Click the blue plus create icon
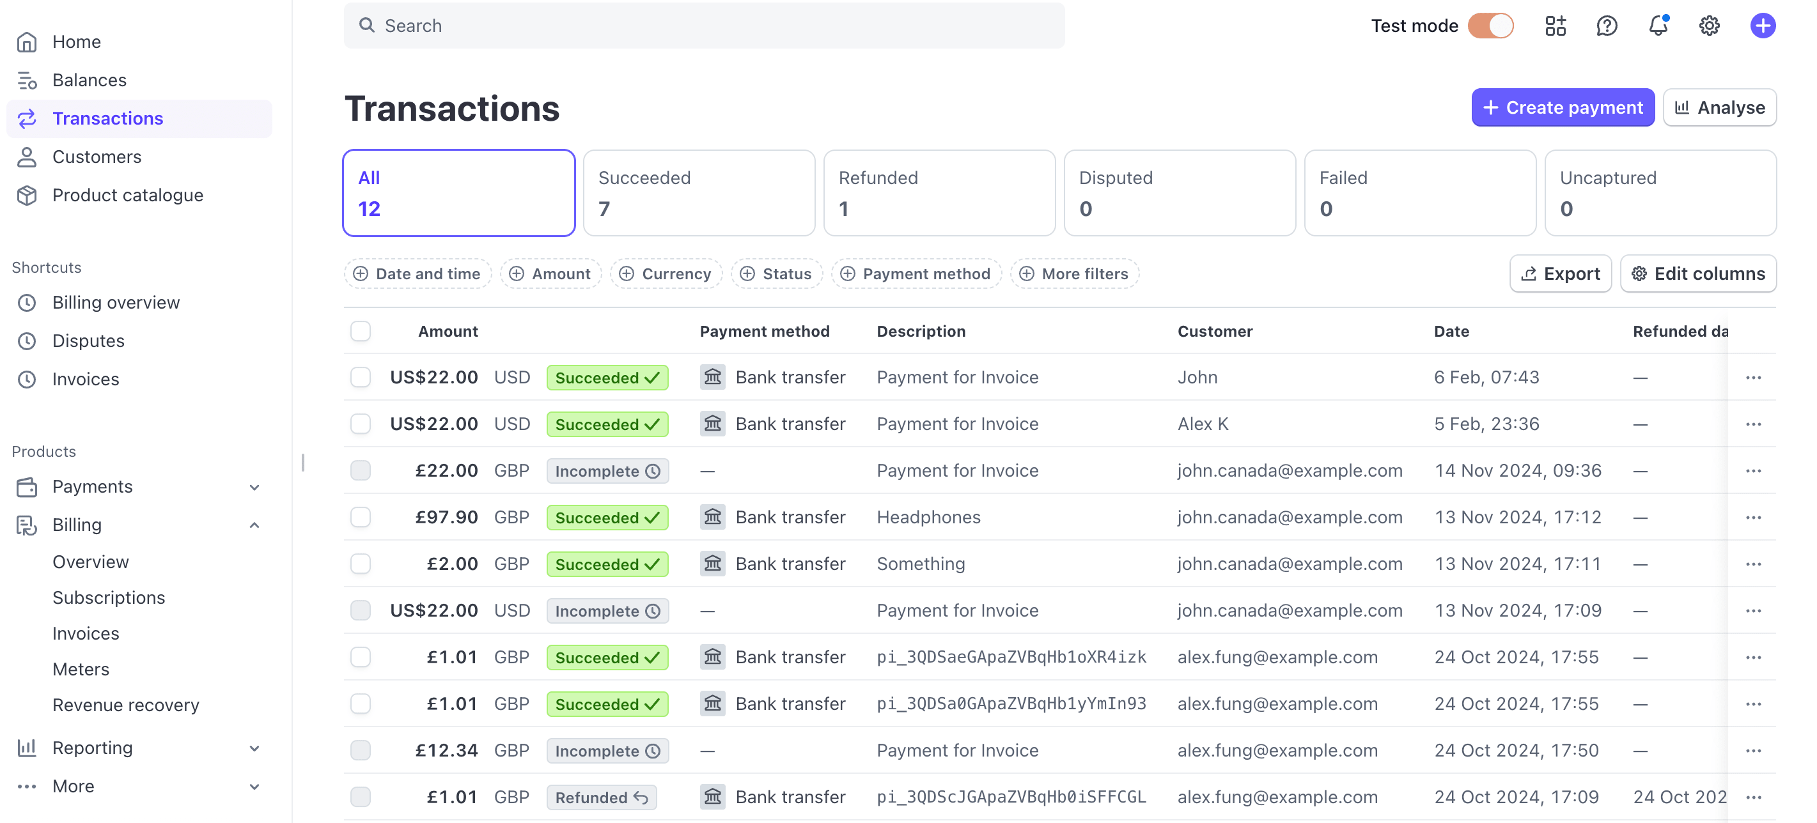The width and height of the screenshot is (1817, 823). point(1763,26)
